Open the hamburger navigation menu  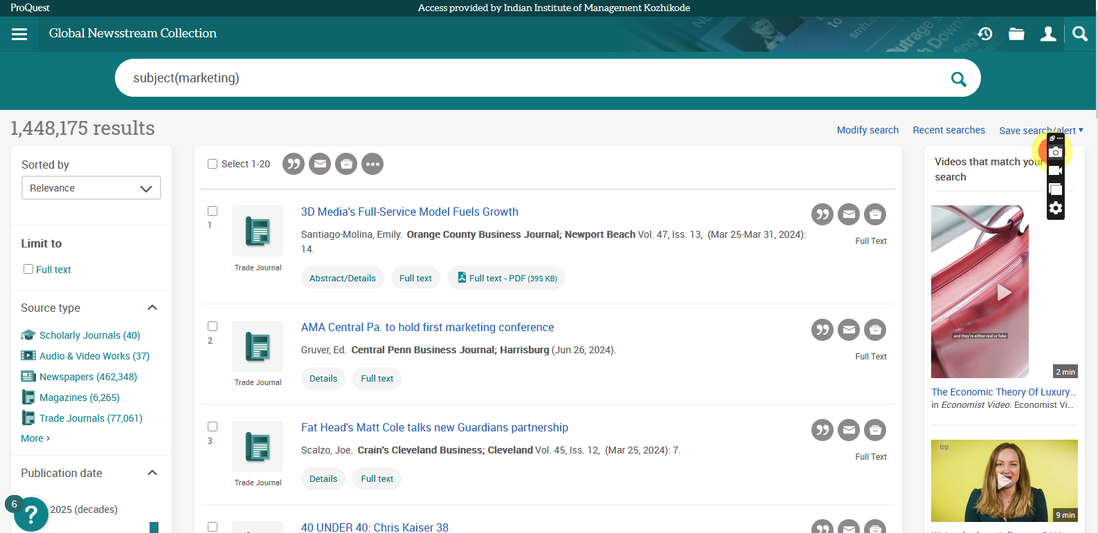click(x=19, y=34)
